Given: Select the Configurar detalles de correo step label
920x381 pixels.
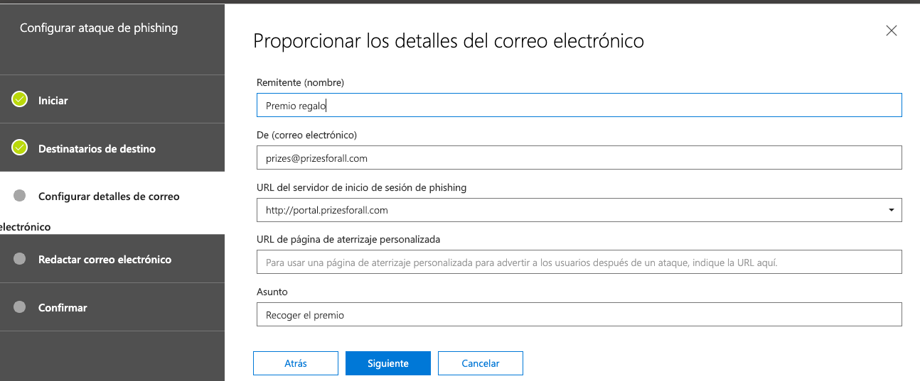Looking at the screenshot, I should [x=109, y=197].
